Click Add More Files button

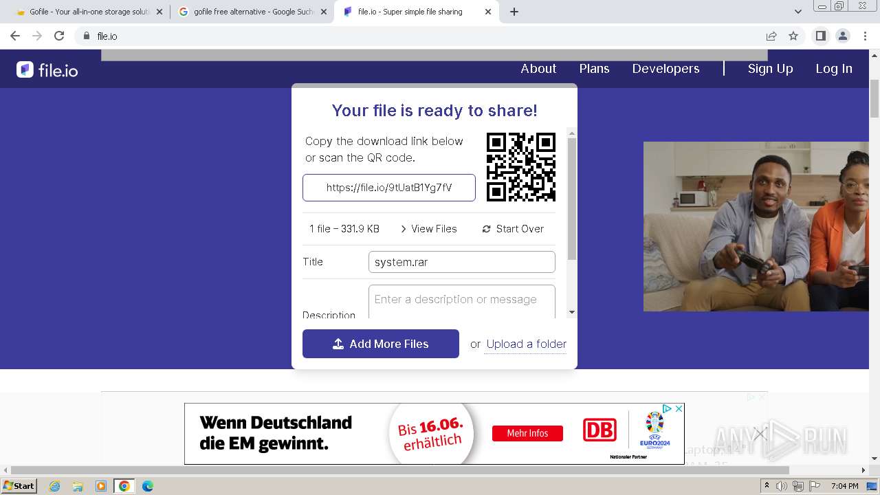point(381,344)
